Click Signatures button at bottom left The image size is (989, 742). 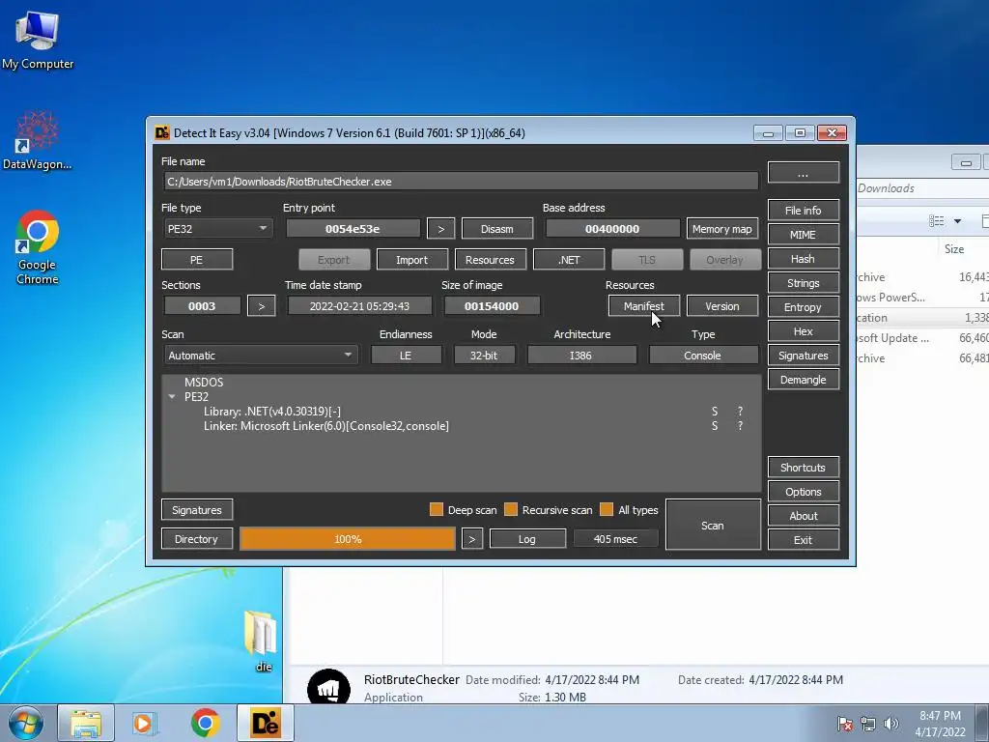[x=197, y=510]
